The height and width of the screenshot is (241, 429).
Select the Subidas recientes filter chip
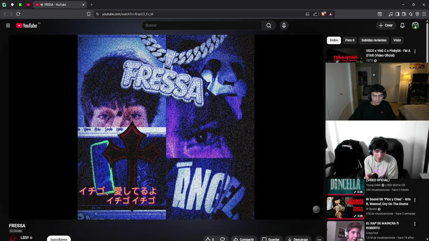tap(374, 40)
